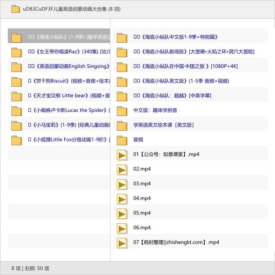This screenshot has height=275, width=275.
Task: Click the video icon next to 05.mp4
Action: tap(122, 213)
